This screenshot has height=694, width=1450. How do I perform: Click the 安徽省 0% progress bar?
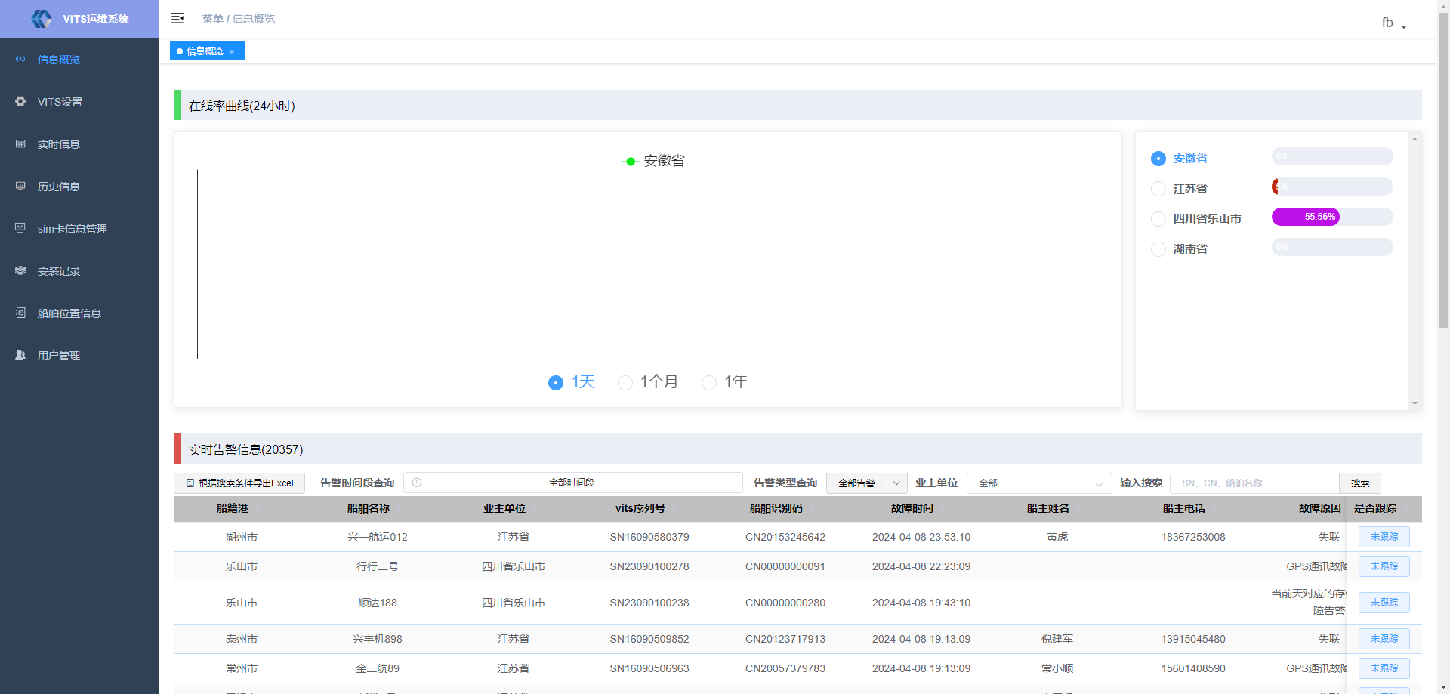click(x=1332, y=156)
